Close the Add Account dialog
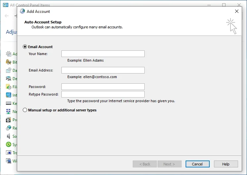This screenshot has height=175, width=247. pos(237,11)
